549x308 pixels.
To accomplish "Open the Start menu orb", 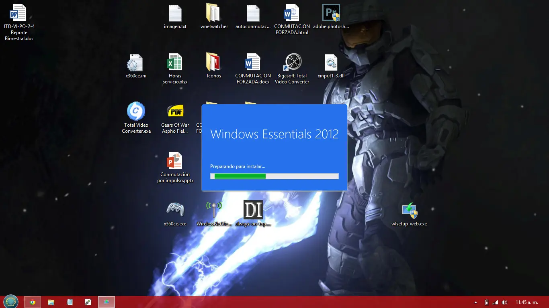I will (x=11, y=302).
